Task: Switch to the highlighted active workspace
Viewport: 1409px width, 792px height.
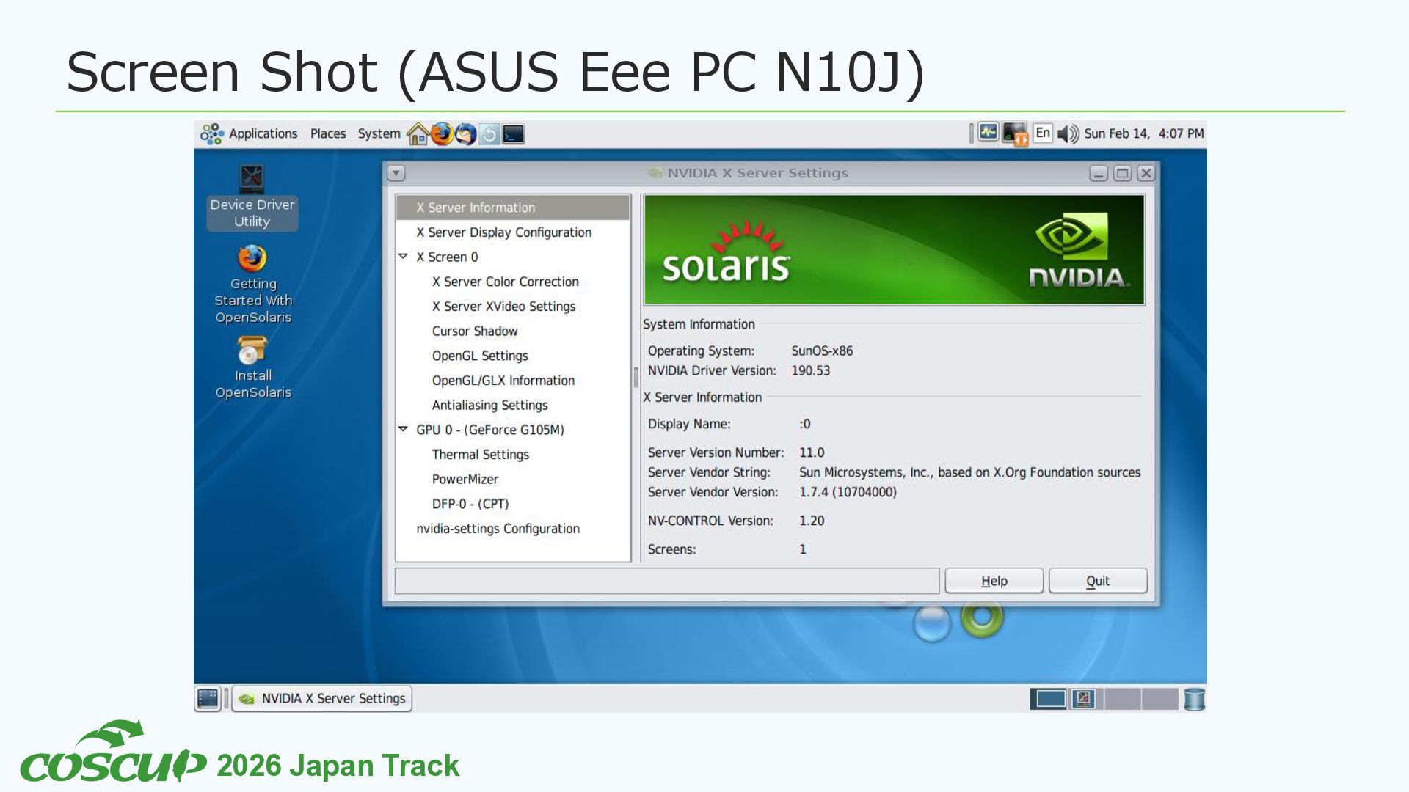Action: click(1048, 699)
